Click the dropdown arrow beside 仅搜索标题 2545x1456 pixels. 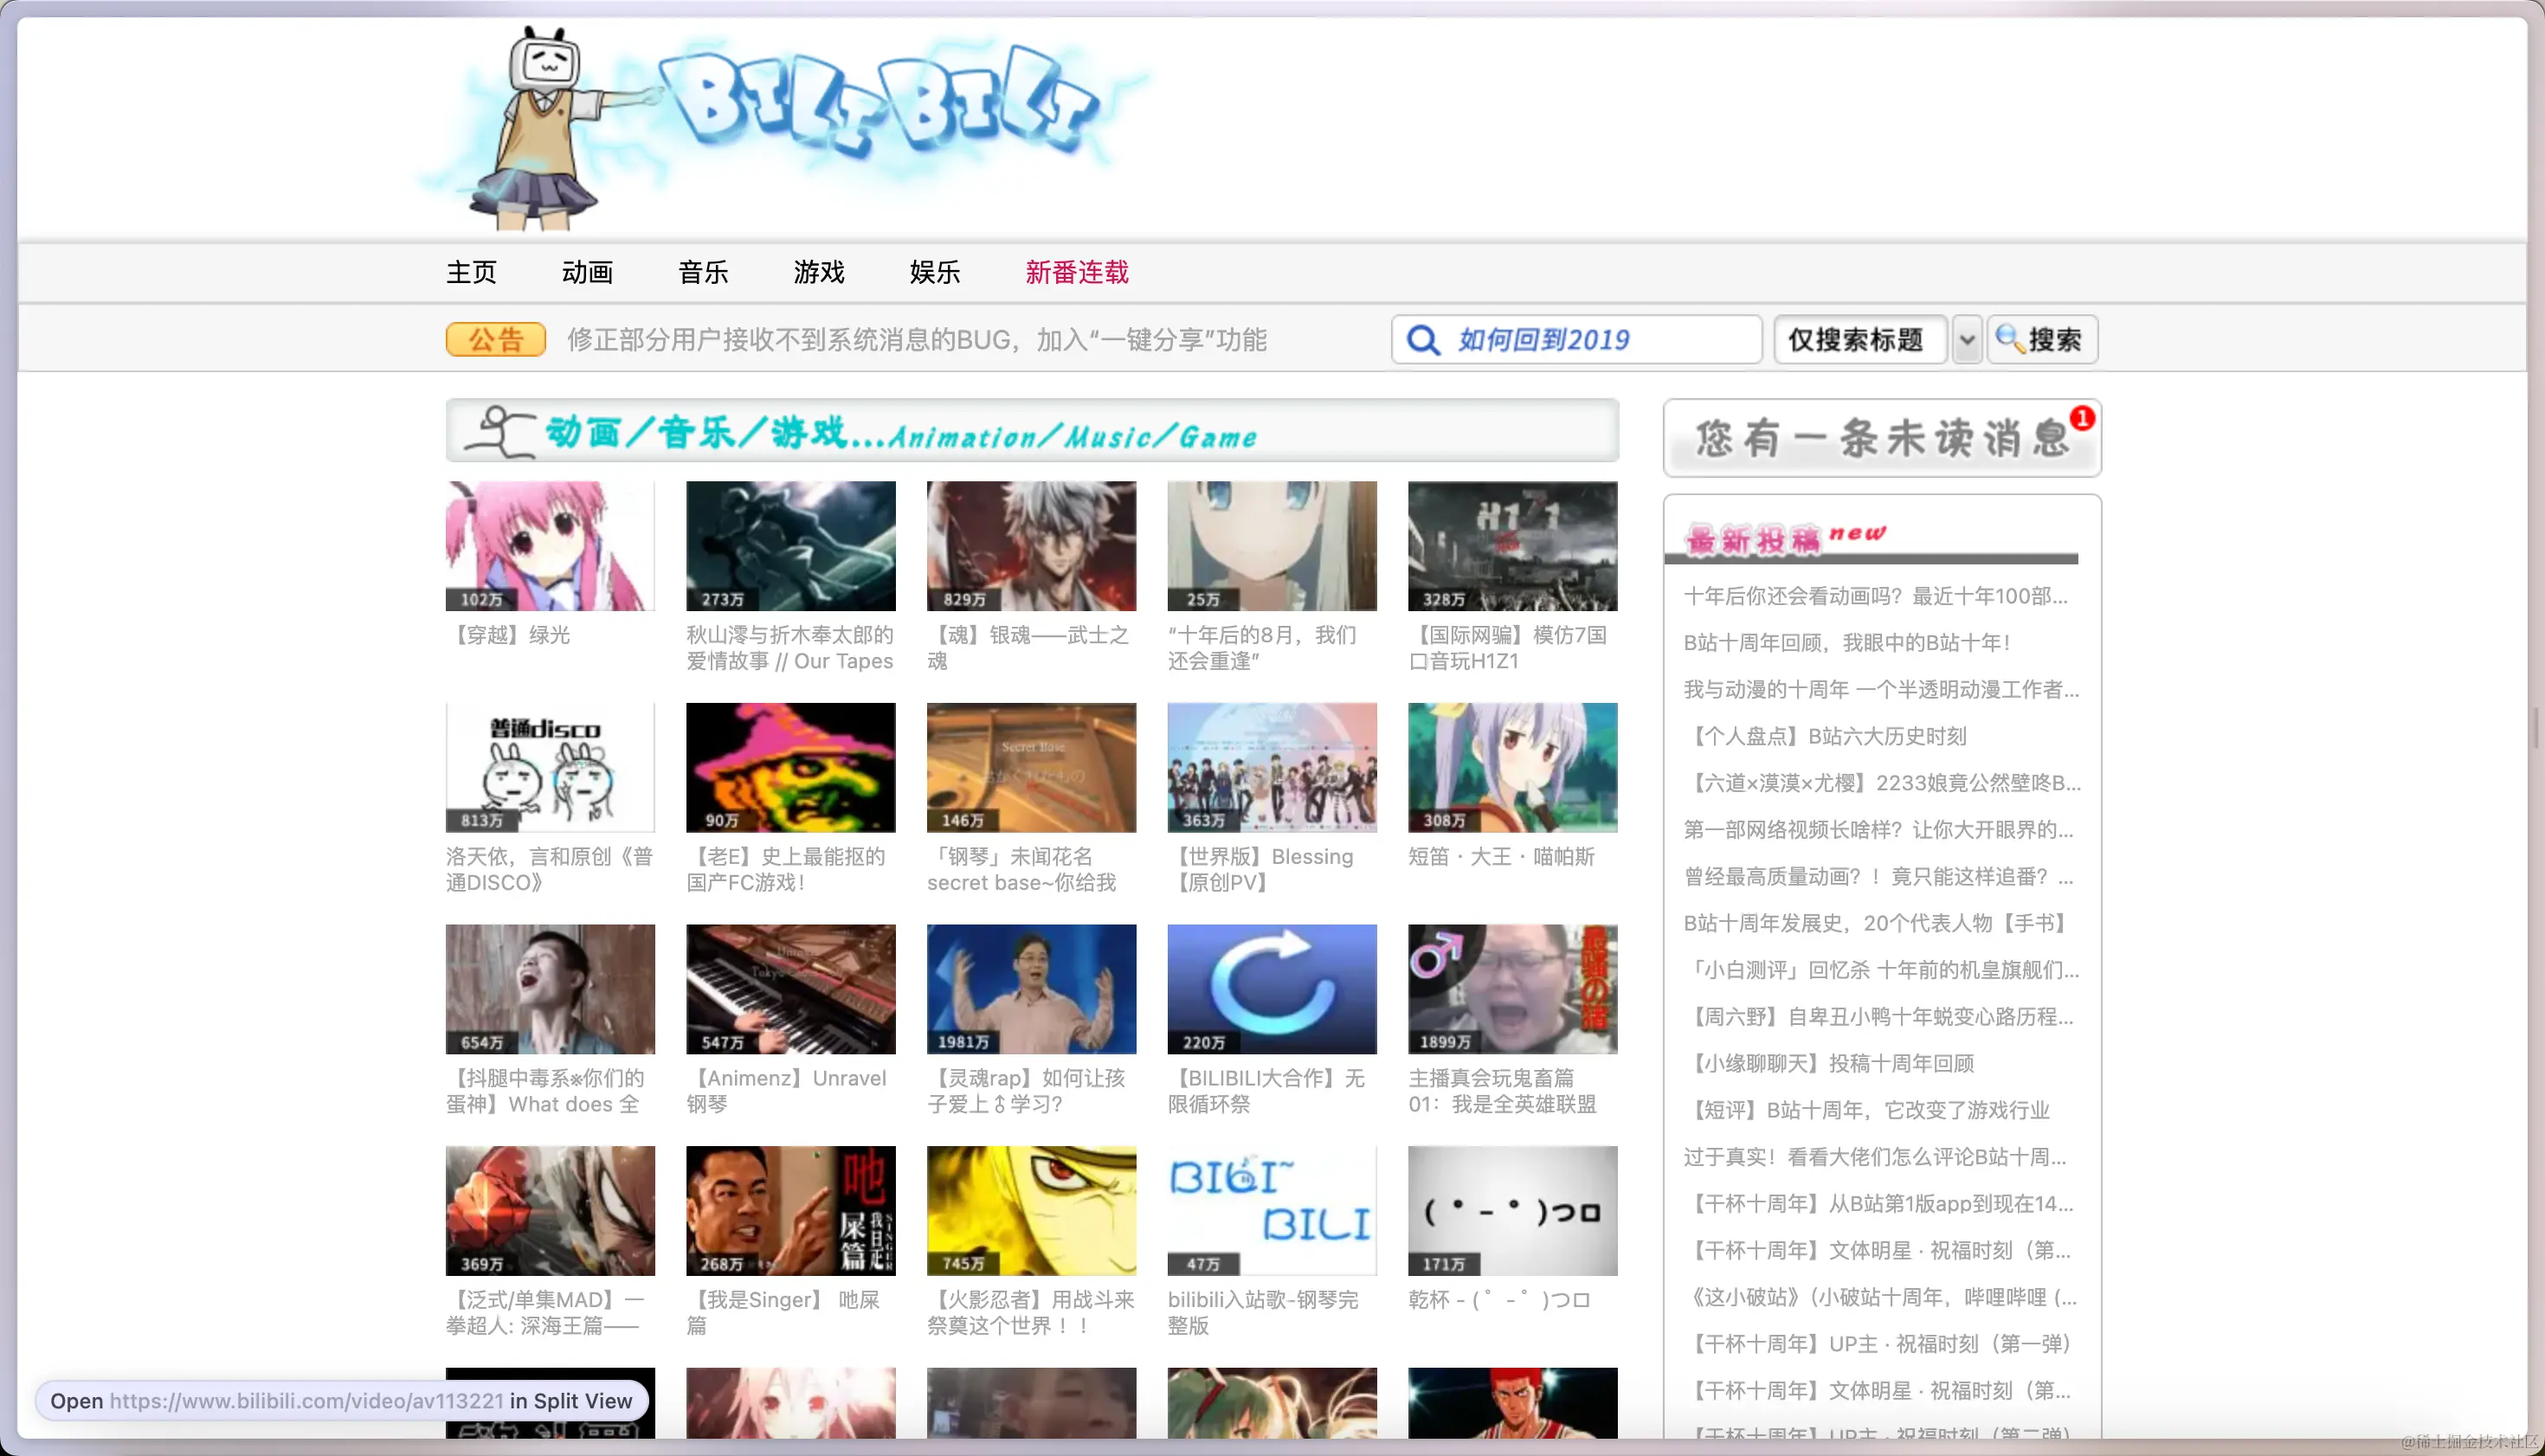click(1966, 340)
